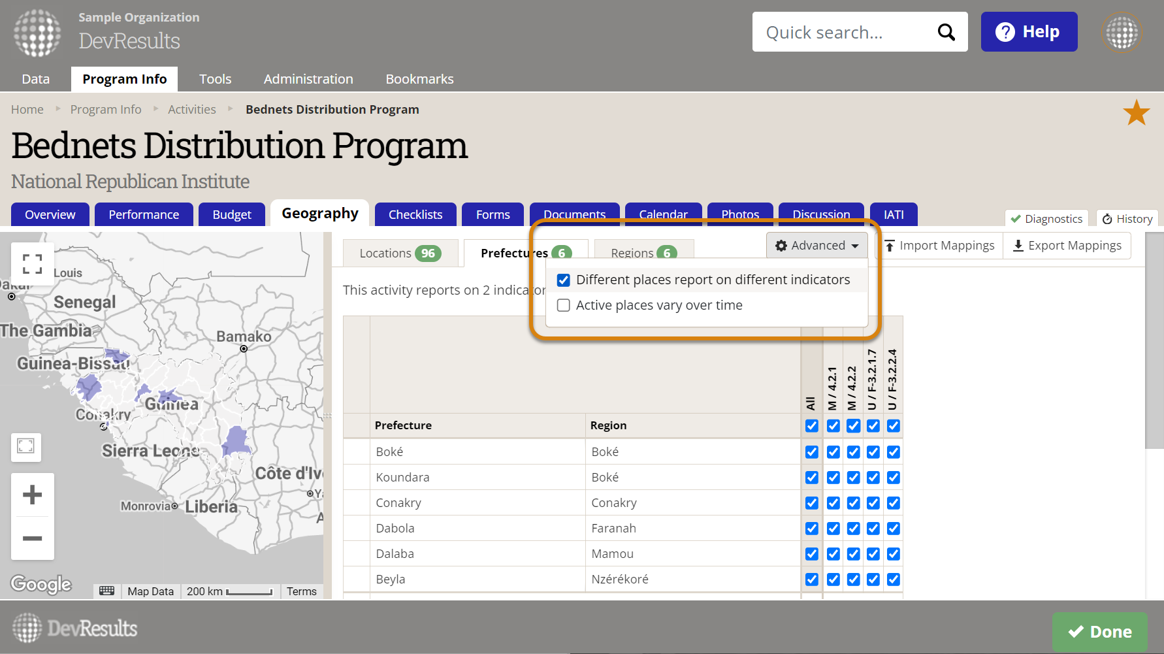
Task: Click the DevResults globe logo in header
Action: 37,33
